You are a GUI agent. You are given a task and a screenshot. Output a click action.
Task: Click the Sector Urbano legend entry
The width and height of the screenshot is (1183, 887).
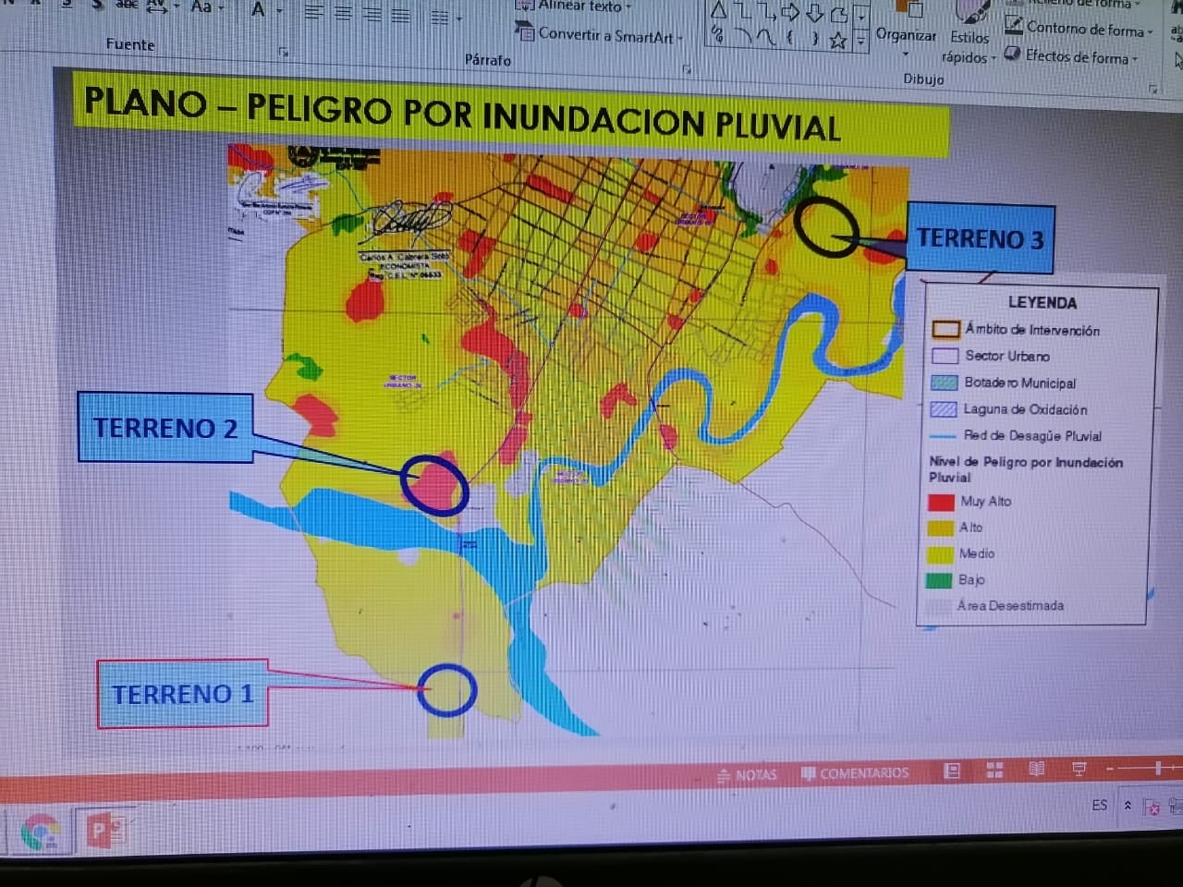pos(991,356)
